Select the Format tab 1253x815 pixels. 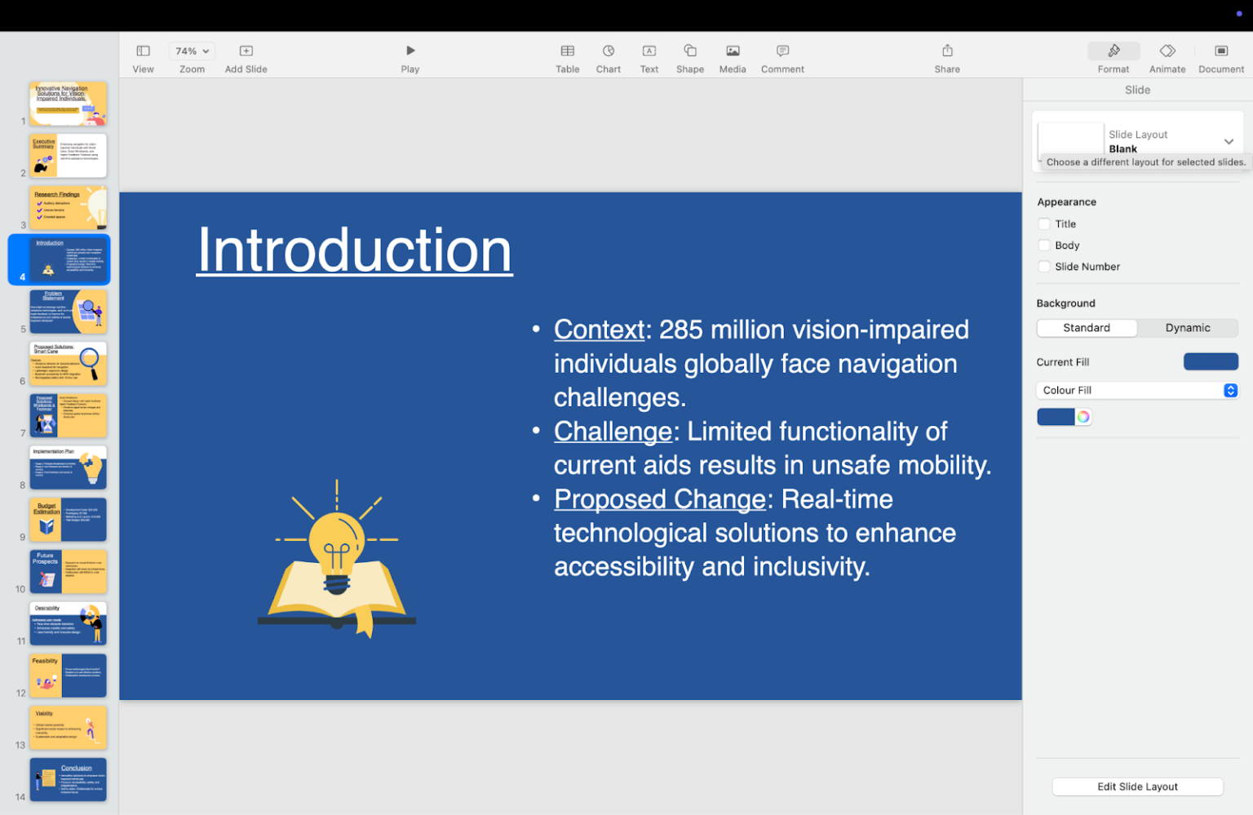(1113, 57)
